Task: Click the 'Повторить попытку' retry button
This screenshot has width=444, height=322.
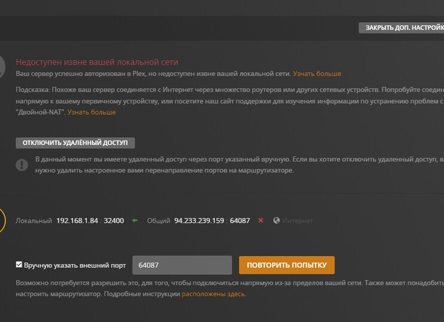Action: pos(287,265)
